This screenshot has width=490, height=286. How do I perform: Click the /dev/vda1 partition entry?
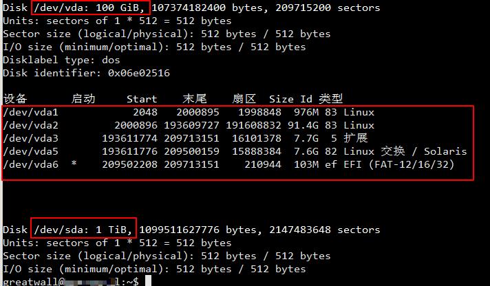click(x=31, y=112)
